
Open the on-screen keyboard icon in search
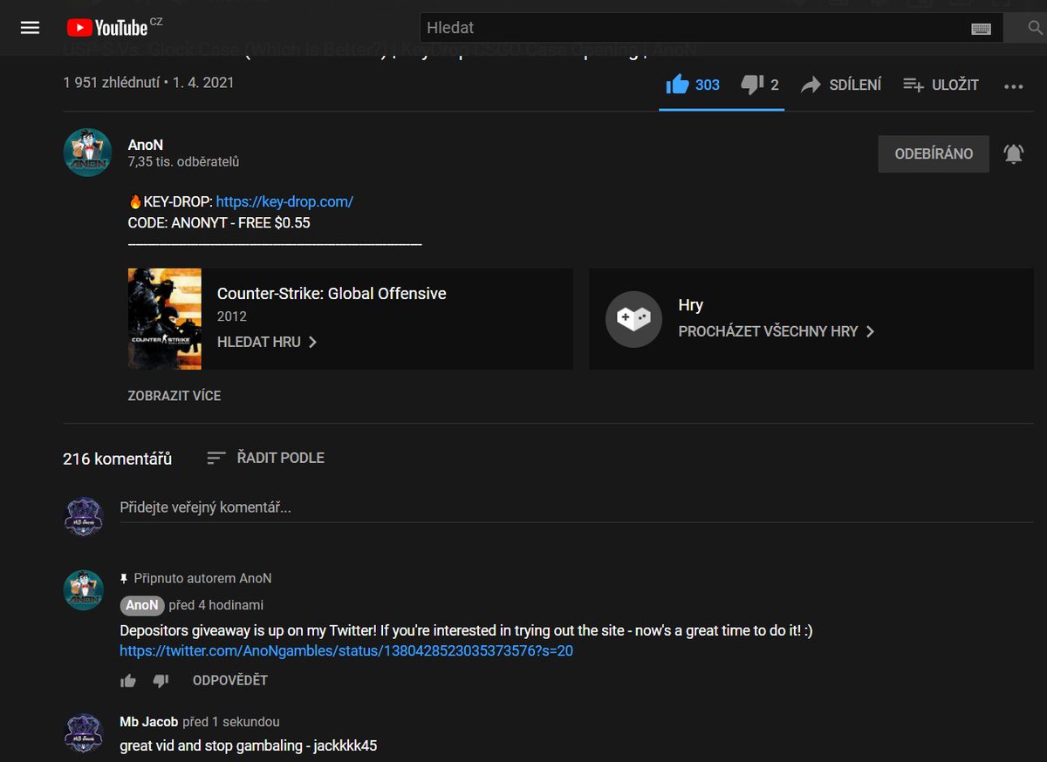(x=981, y=29)
